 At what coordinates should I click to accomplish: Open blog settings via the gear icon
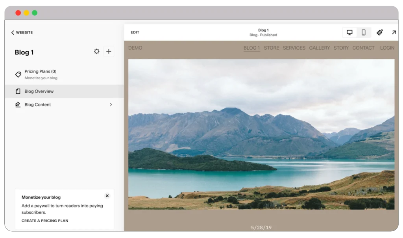(96, 51)
